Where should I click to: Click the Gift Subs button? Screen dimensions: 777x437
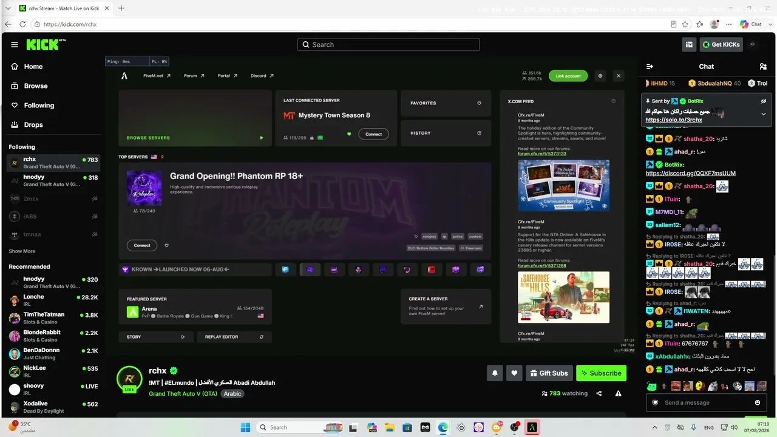coord(549,373)
